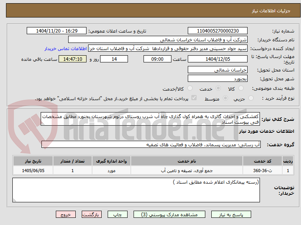Select the خدمت radio button
This screenshot has width=301, height=225.
(x=218, y=88)
